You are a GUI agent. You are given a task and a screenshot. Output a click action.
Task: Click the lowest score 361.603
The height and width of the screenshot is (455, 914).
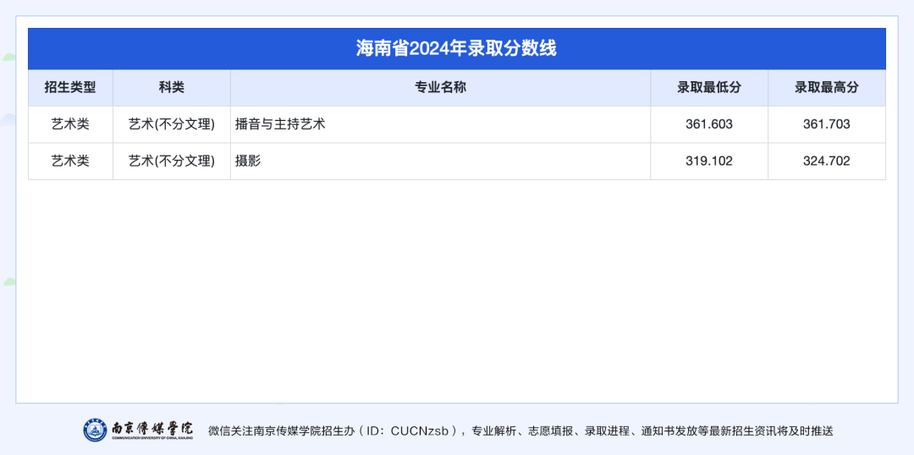(709, 124)
